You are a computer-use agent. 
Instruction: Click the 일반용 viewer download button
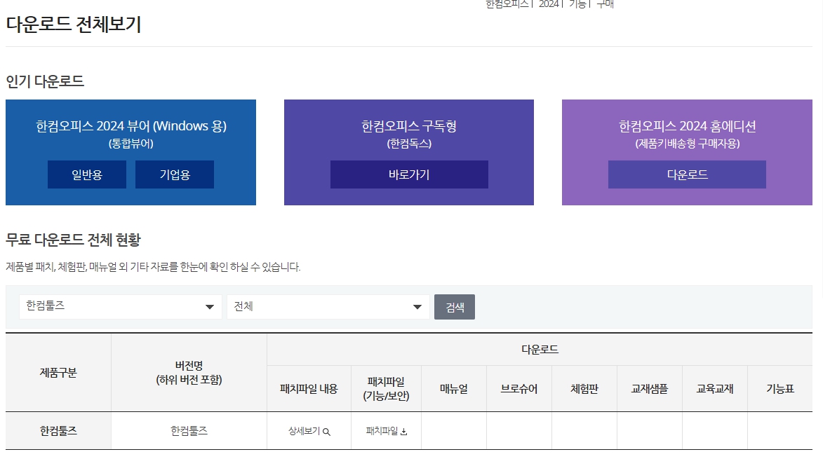pyautogui.click(x=86, y=174)
